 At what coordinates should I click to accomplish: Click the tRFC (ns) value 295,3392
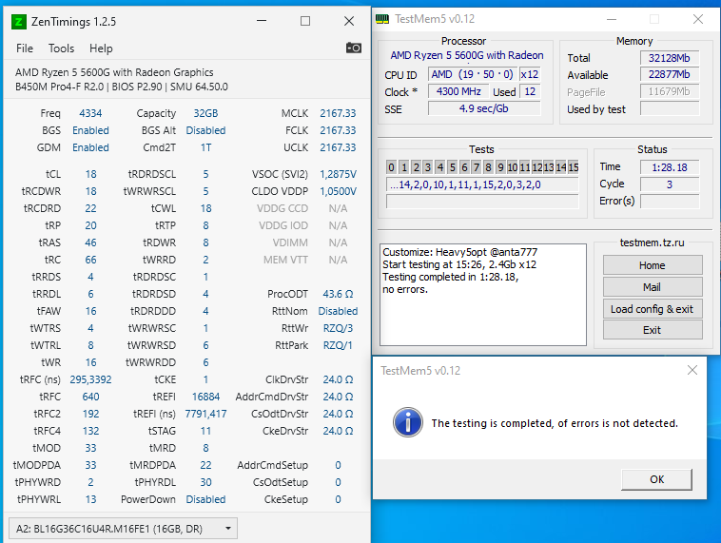(x=90, y=379)
